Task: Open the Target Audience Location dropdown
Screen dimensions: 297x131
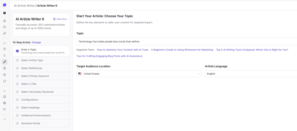Action: [x=139, y=74]
